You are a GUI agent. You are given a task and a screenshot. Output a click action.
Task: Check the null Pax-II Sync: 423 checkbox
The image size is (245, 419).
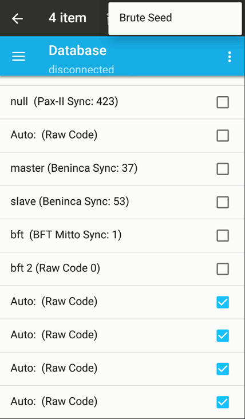223,102
